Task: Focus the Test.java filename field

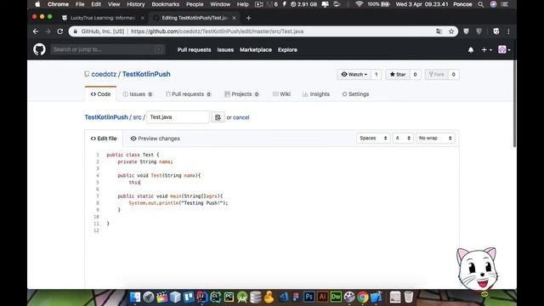Action: 178,117
